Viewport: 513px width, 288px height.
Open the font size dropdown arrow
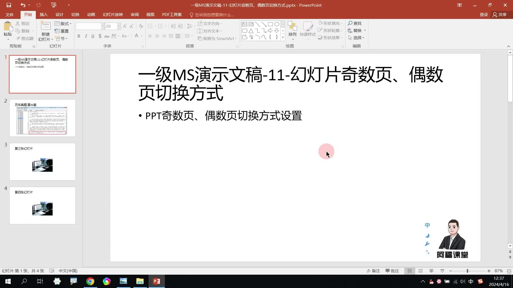119,26
